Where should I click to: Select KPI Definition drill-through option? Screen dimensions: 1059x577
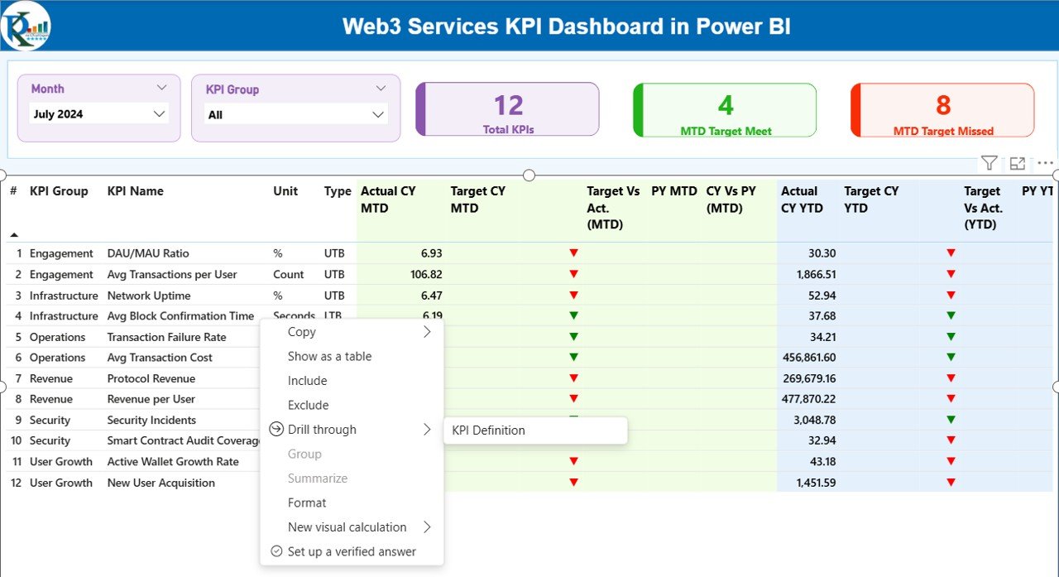(488, 430)
